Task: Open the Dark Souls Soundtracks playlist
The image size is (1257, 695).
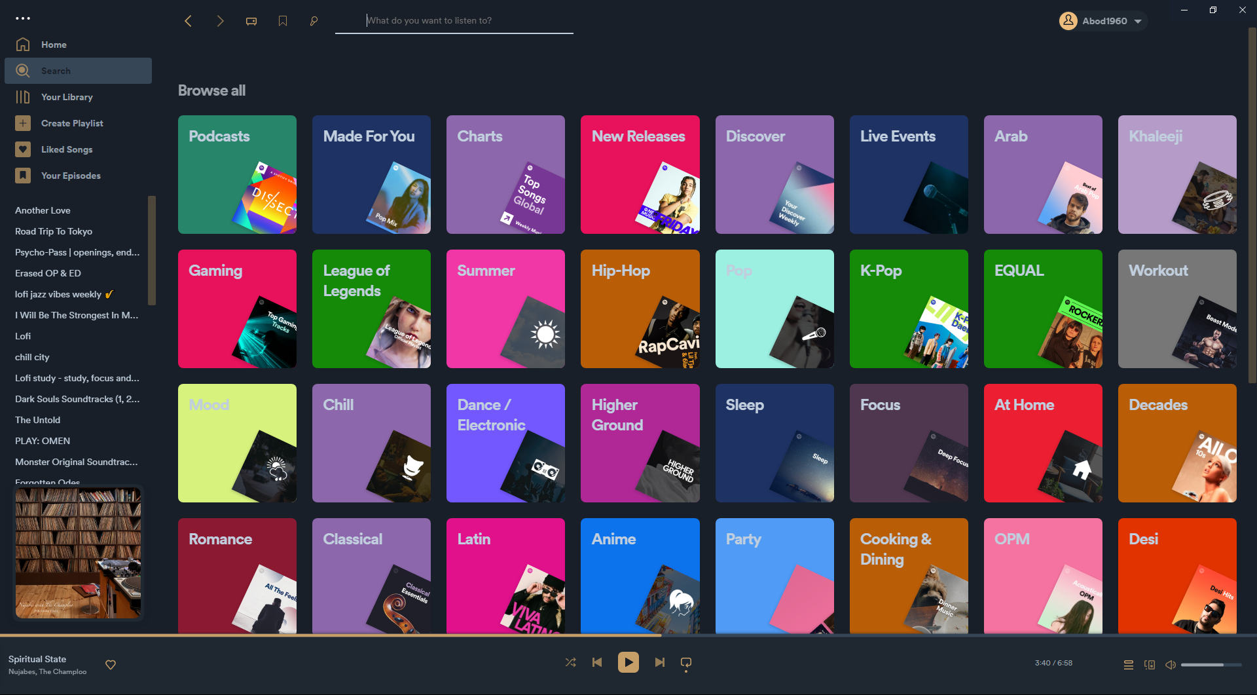Action: [77, 399]
